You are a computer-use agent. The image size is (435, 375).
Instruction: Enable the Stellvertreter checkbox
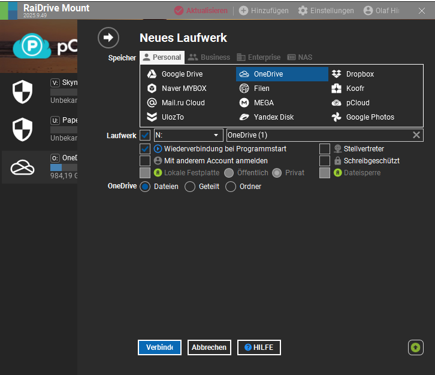pos(325,149)
